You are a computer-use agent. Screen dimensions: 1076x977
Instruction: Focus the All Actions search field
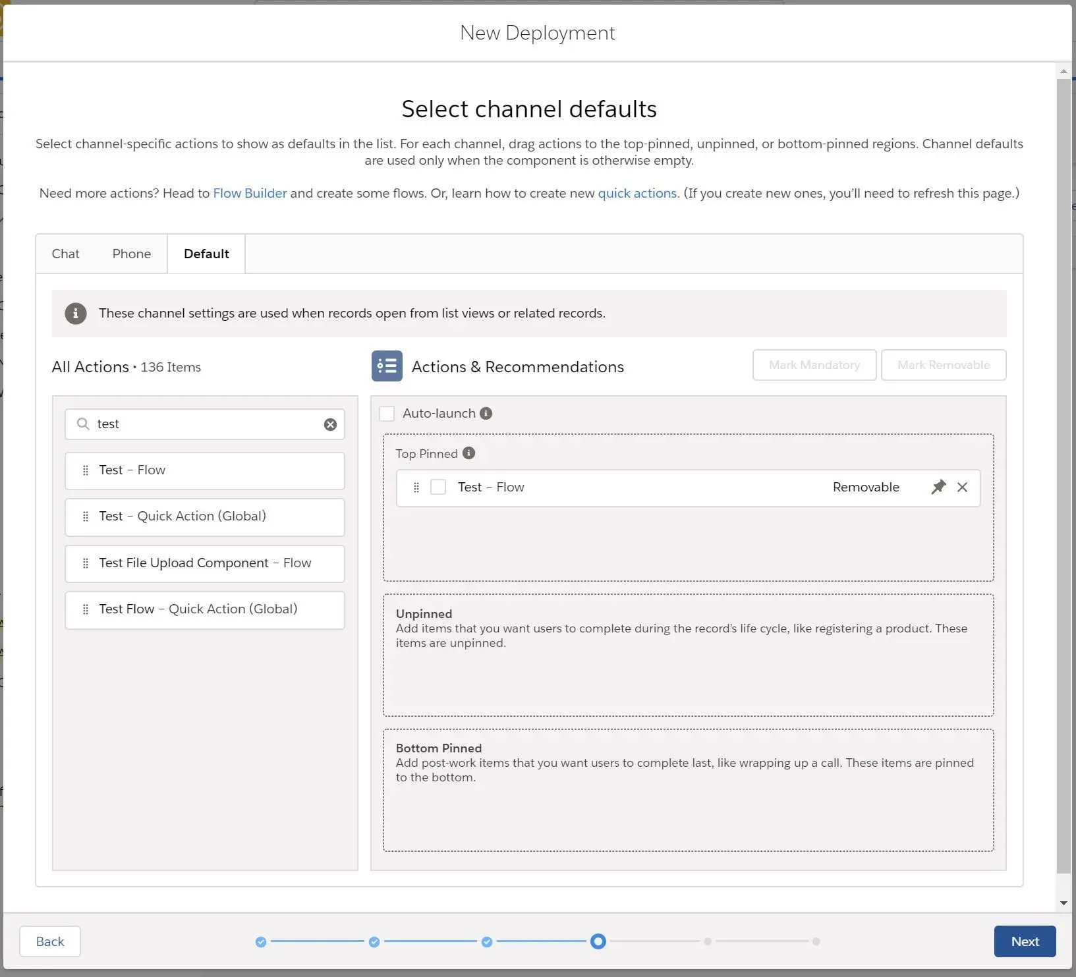(205, 424)
